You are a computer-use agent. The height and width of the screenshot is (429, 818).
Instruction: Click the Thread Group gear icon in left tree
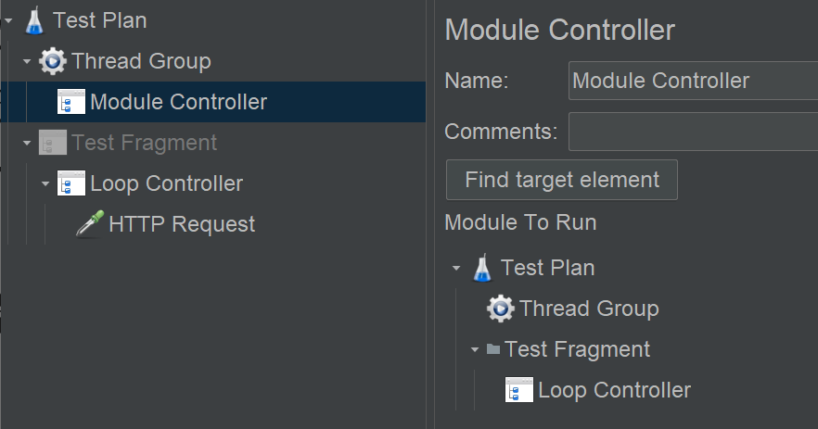53,61
